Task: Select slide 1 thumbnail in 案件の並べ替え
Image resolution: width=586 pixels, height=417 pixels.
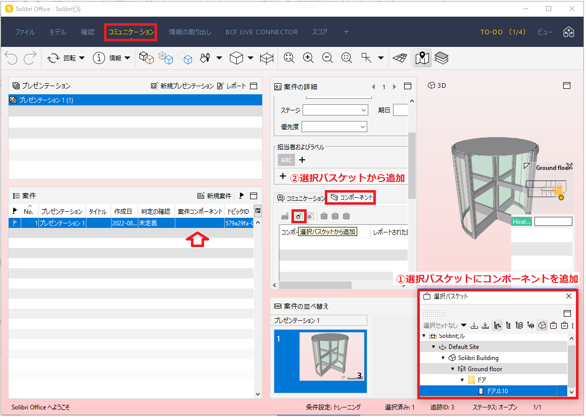Action: (320, 361)
